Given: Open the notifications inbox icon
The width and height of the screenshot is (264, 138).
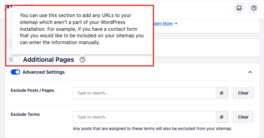Looking at the screenshot, I should 239,8.
